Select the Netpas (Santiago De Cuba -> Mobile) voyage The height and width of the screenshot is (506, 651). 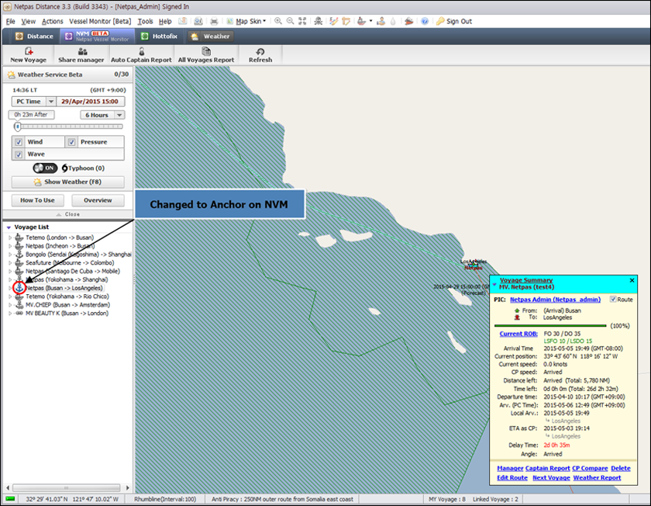[73, 271]
